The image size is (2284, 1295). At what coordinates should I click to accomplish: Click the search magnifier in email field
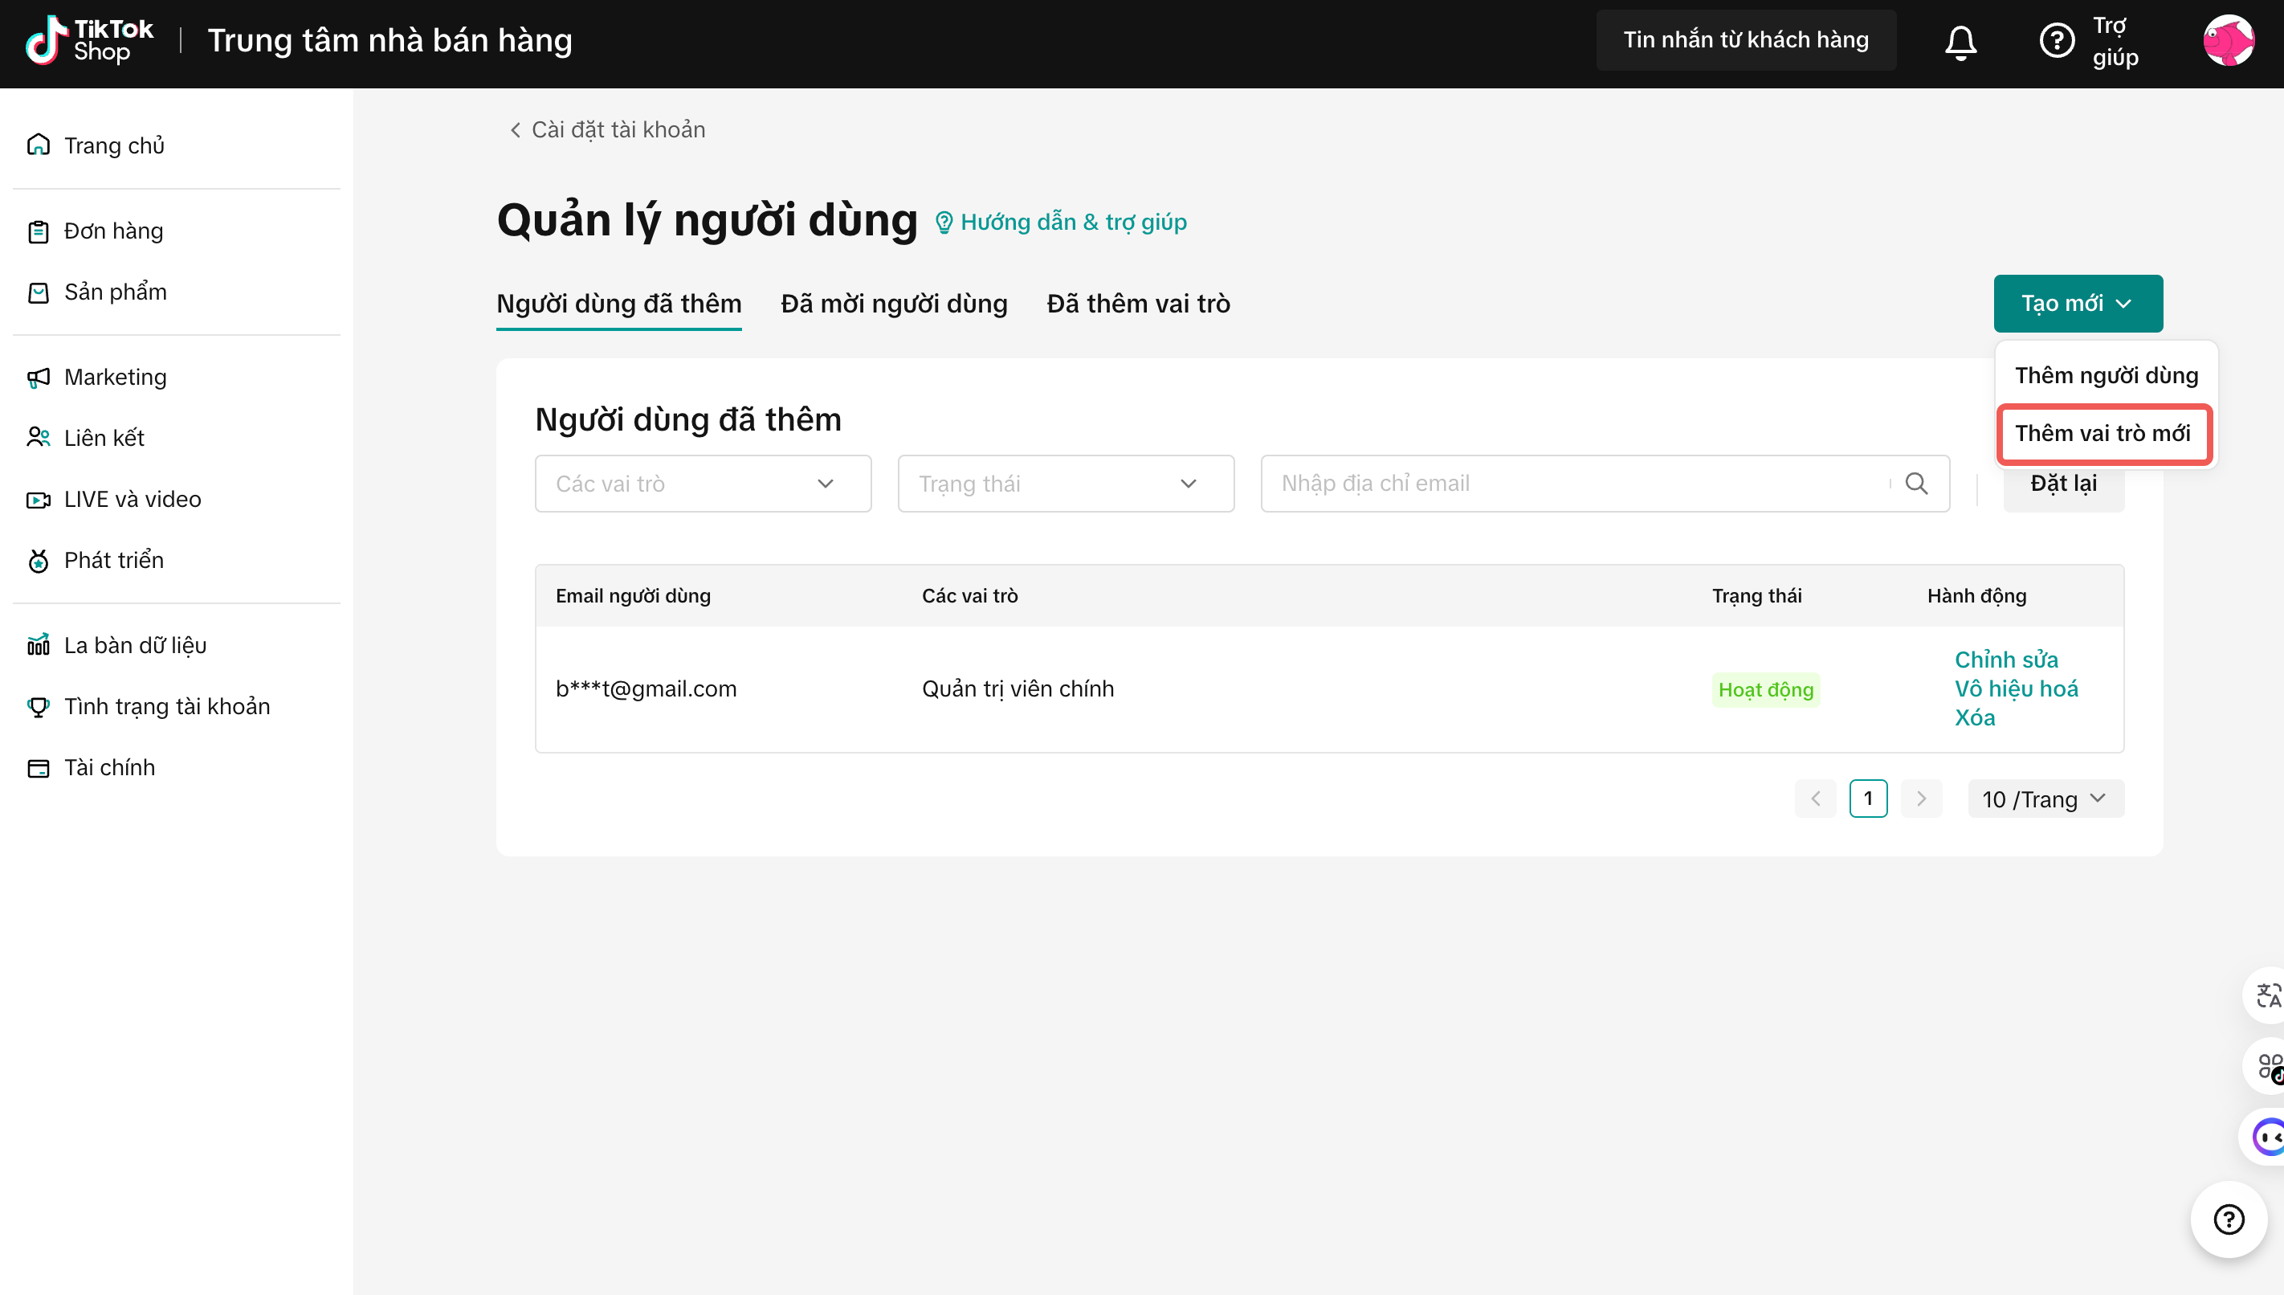click(1916, 484)
